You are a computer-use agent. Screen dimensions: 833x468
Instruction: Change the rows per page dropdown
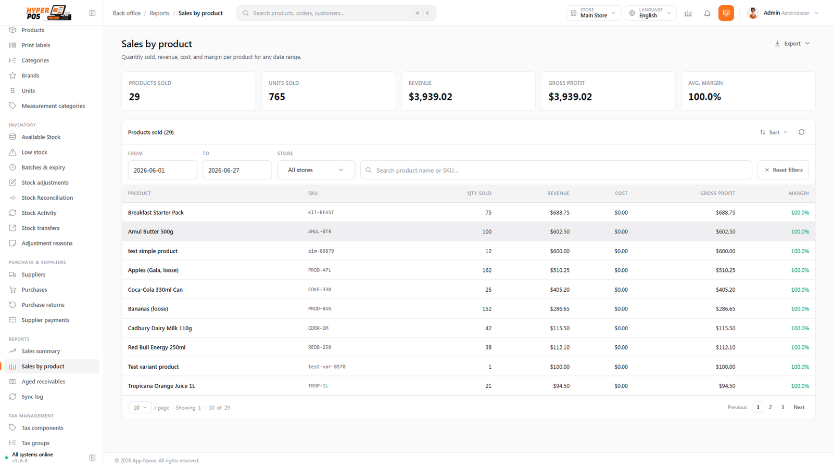click(140, 407)
